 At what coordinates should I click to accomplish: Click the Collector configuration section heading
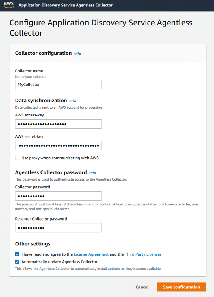point(43,53)
